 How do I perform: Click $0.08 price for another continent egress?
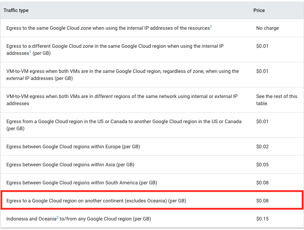(262, 201)
